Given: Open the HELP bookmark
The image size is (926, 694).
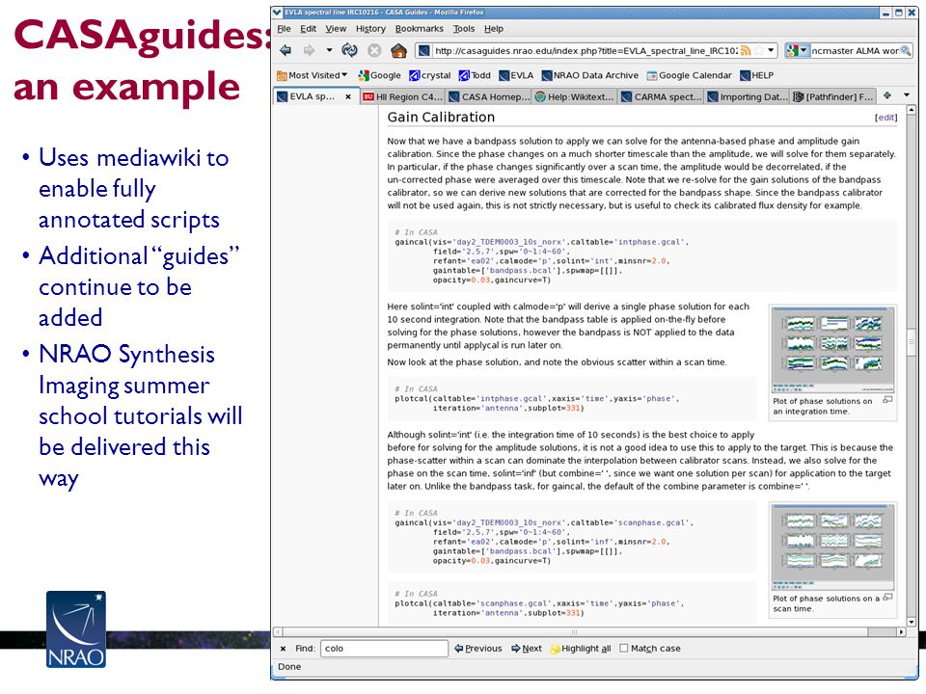Looking at the screenshot, I should point(756,75).
